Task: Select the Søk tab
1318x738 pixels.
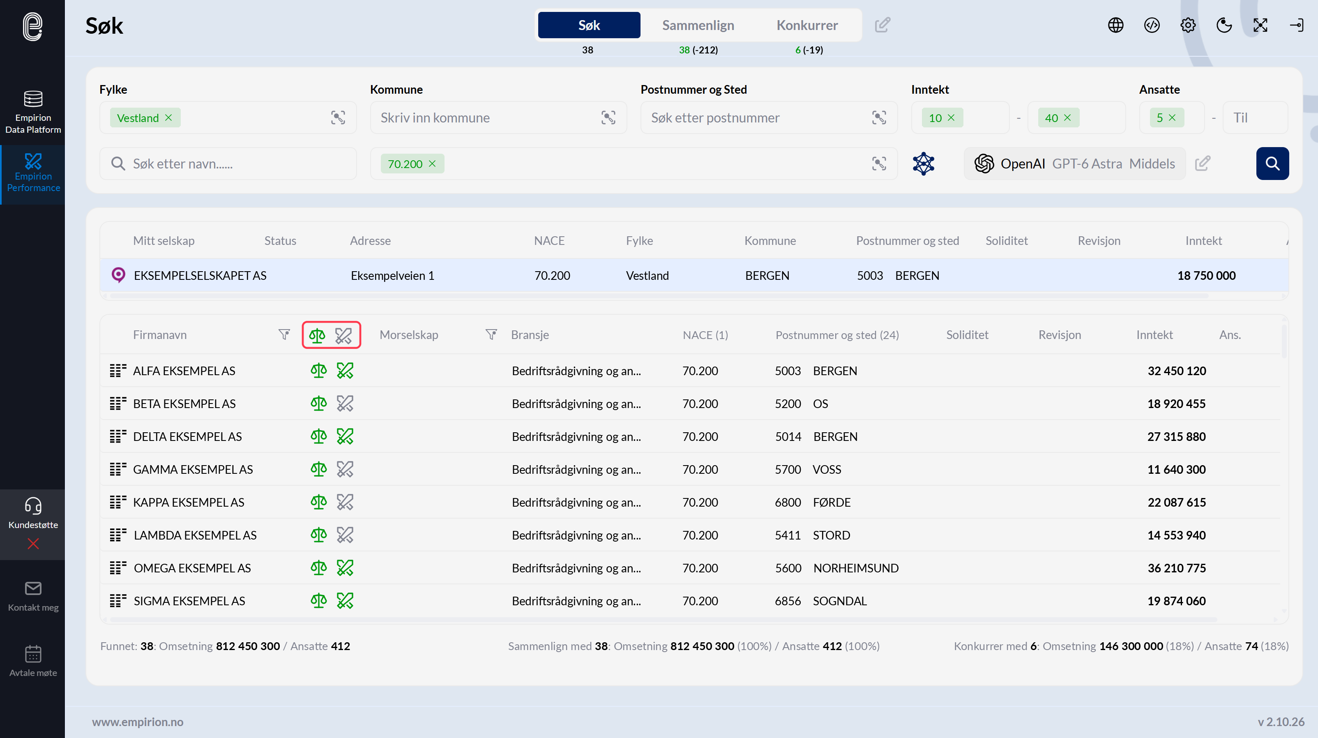Action: (589, 25)
